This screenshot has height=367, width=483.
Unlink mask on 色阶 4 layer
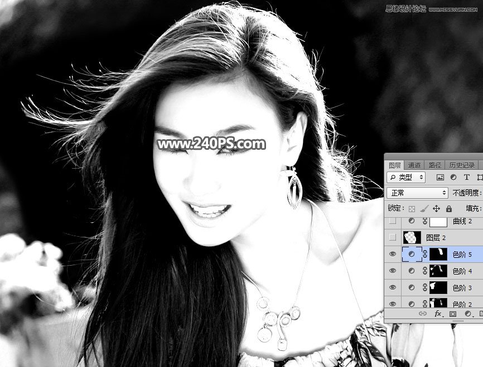tap(425, 271)
